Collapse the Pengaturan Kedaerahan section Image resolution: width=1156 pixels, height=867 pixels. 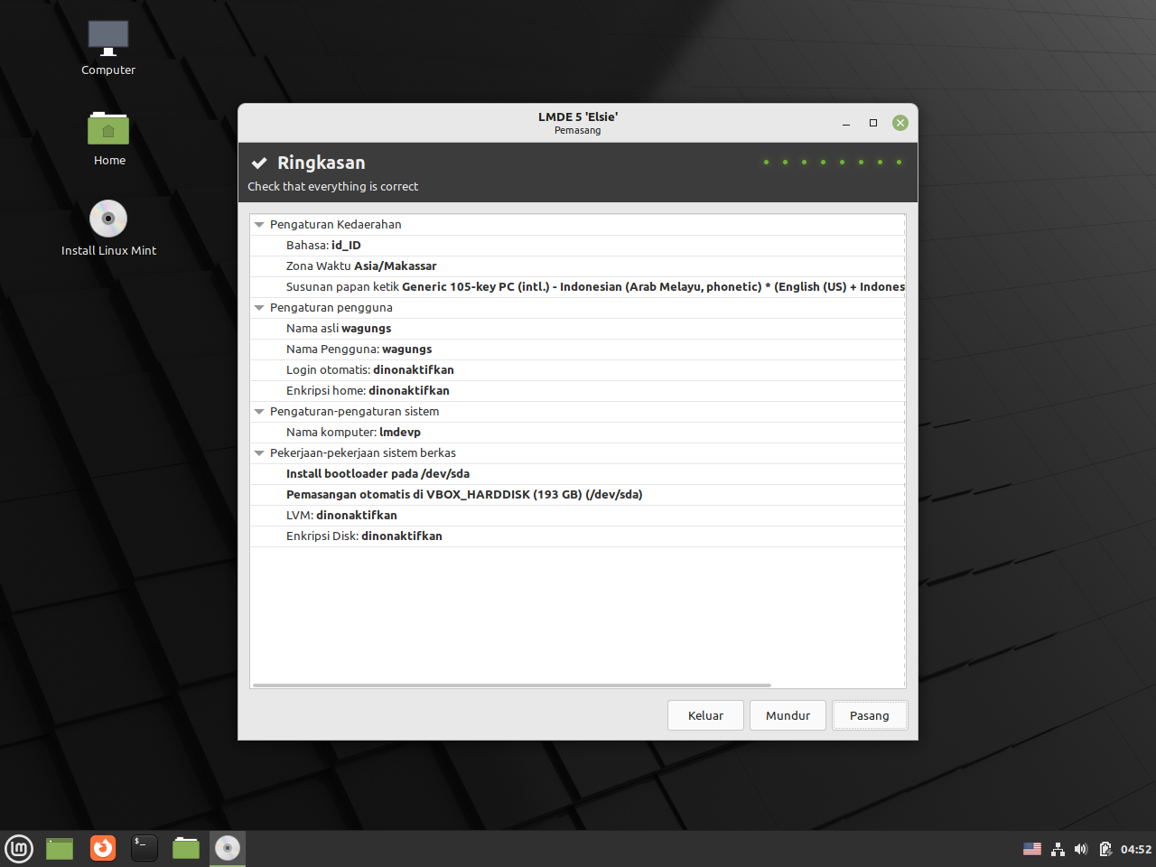[x=259, y=225]
